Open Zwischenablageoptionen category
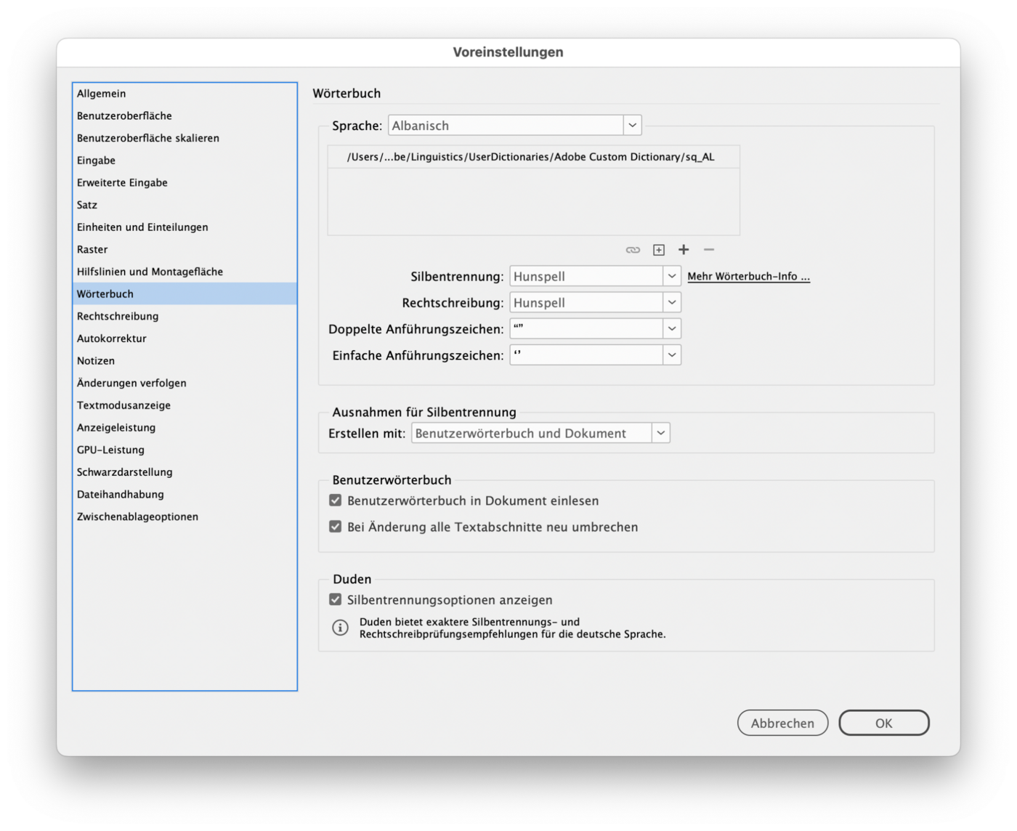Image resolution: width=1017 pixels, height=831 pixels. [185, 516]
